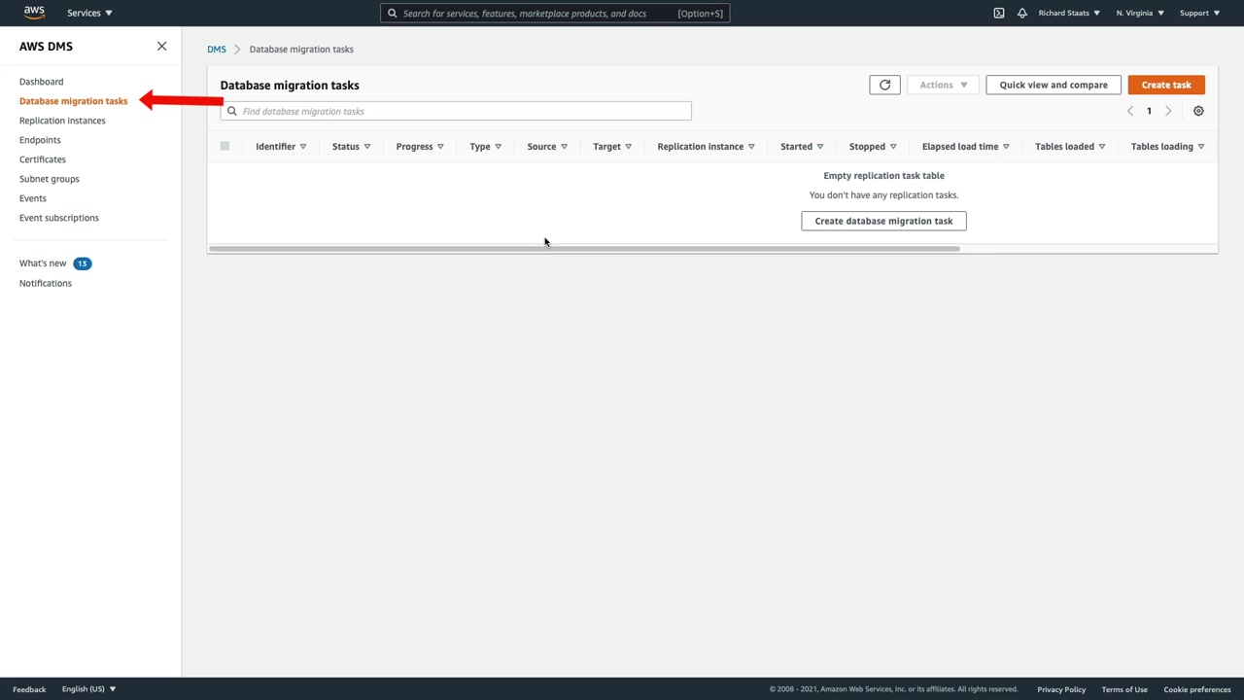Sort by Source column arrow
Image resolution: width=1244 pixels, height=700 pixels.
click(564, 147)
